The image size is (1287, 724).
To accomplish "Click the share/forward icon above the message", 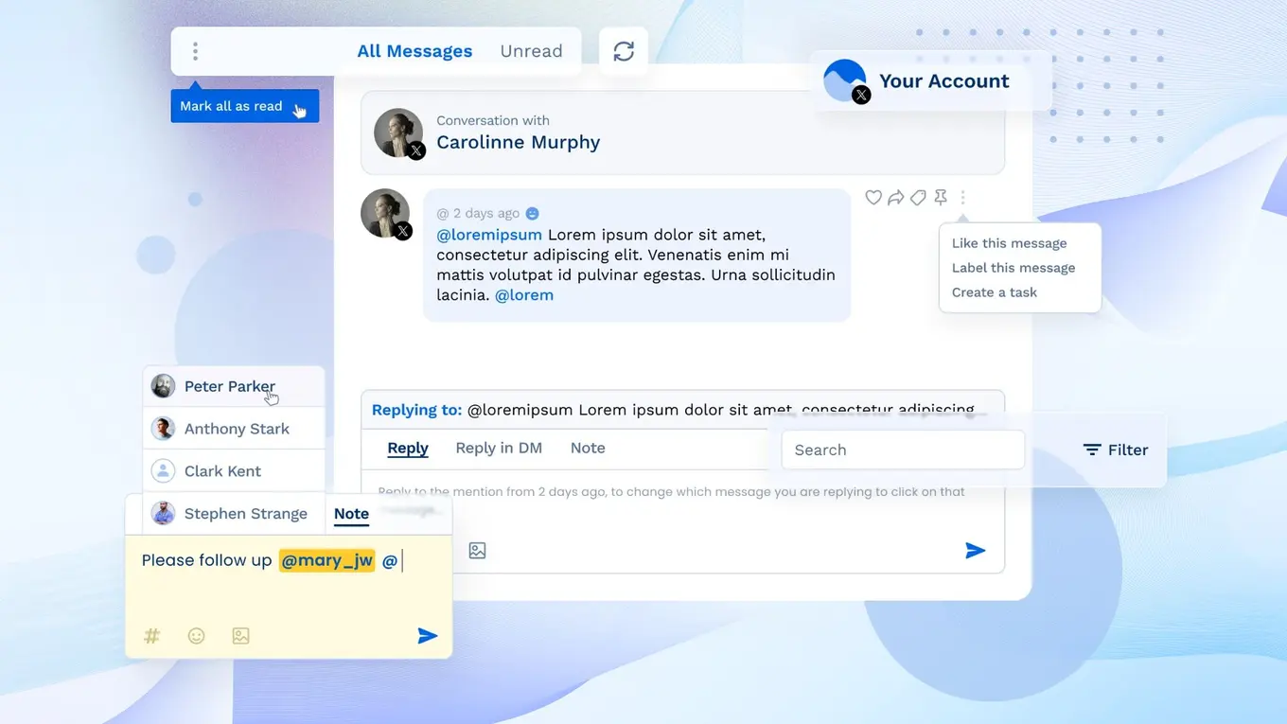I will (x=895, y=197).
